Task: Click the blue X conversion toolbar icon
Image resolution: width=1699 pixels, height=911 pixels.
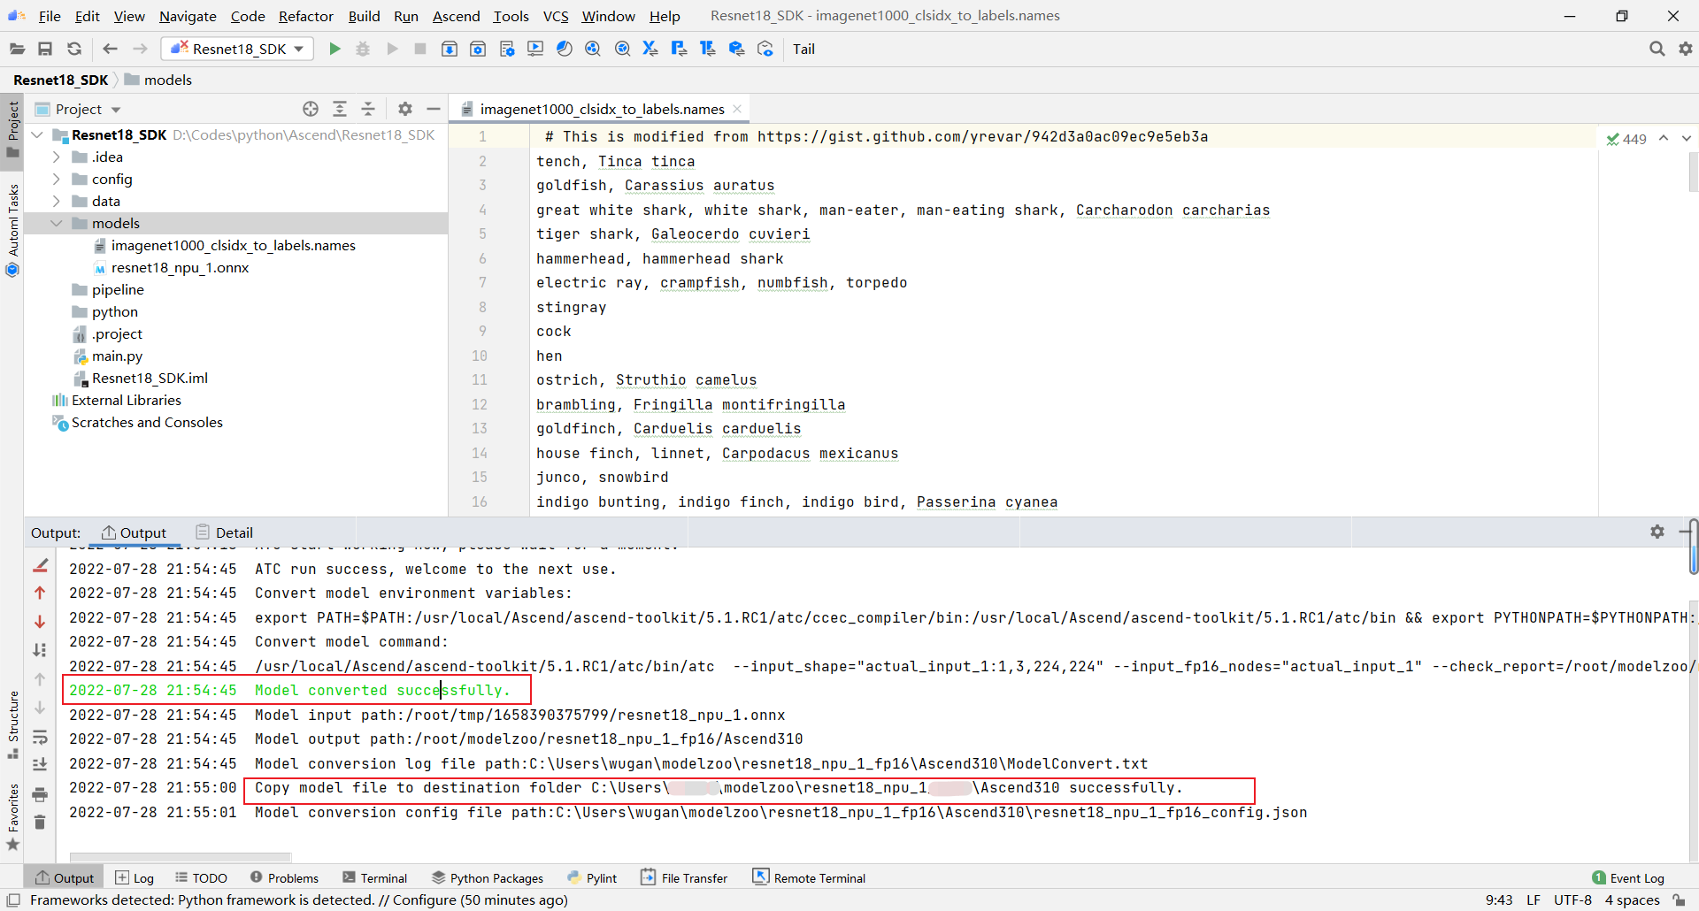Action: click(650, 49)
